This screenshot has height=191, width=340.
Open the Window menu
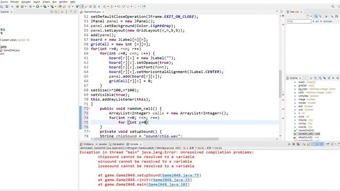(x=63, y=2)
